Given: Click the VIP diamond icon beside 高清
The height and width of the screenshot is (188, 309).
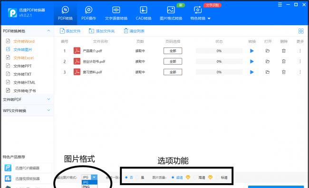Looking at the screenshot, I should click(210, 178).
